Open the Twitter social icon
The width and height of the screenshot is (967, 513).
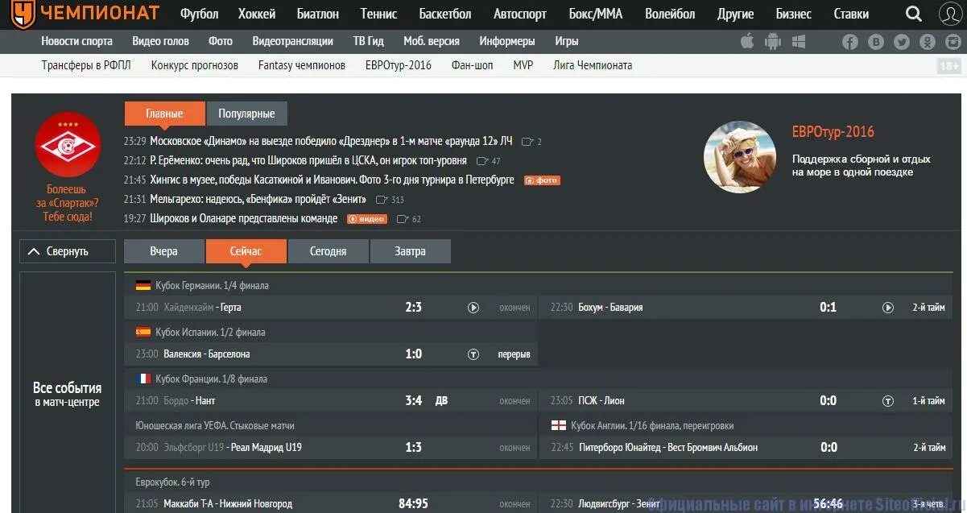[x=902, y=42]
